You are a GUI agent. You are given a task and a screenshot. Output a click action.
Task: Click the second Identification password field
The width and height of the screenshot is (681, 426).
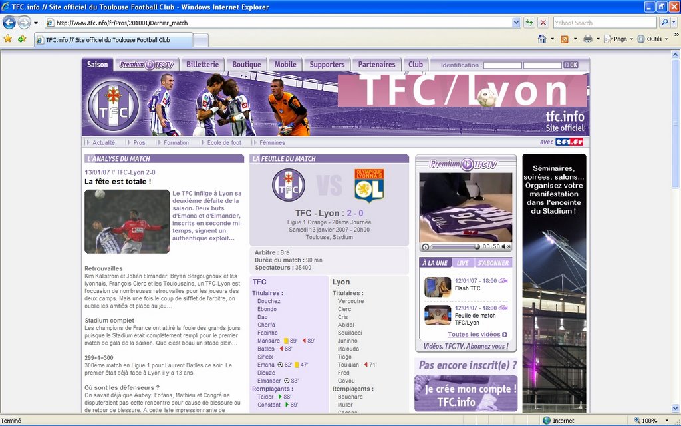coord(543,65)
